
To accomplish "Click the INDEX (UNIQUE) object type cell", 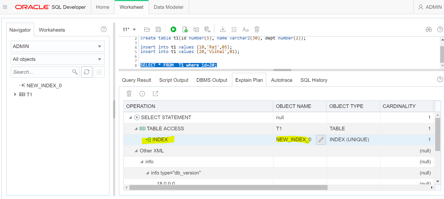I will (353, 140).
